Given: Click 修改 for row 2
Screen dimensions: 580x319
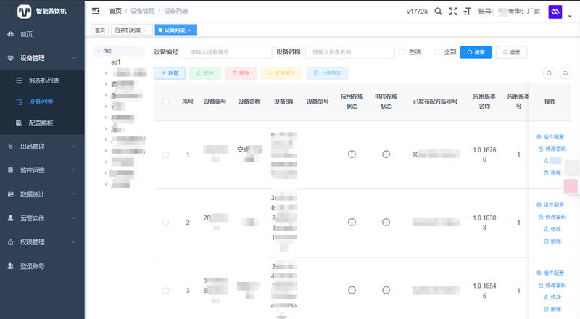Looking at the screenshot, I should (x=552, y=229).
